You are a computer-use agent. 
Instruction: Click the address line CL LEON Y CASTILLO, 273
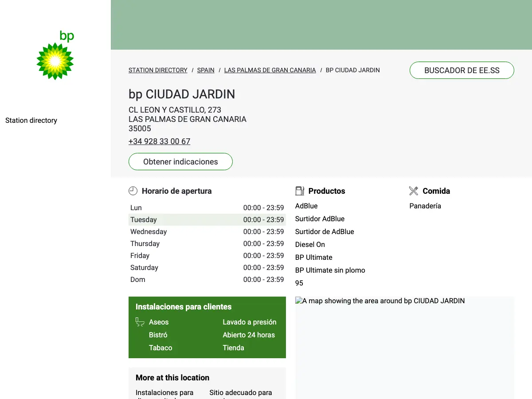click(x=175, y=110)
